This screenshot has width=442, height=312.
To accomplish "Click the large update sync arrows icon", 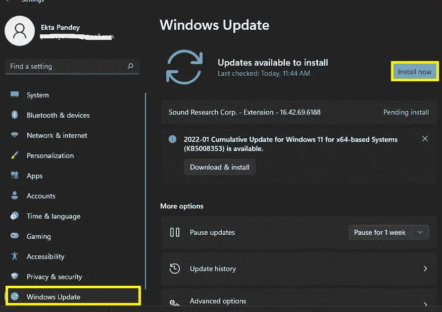I will pyautogui.click(x=184, y=67).
